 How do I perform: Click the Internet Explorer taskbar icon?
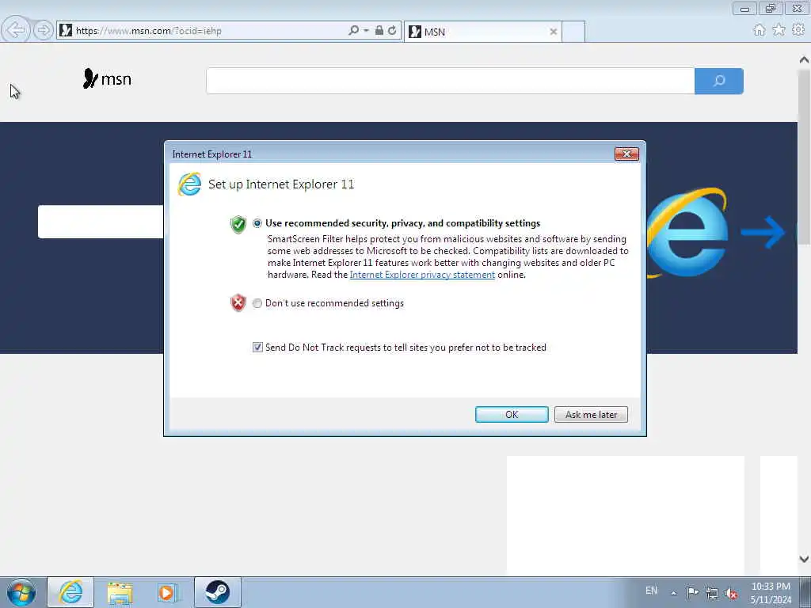[x=70, y=592]
